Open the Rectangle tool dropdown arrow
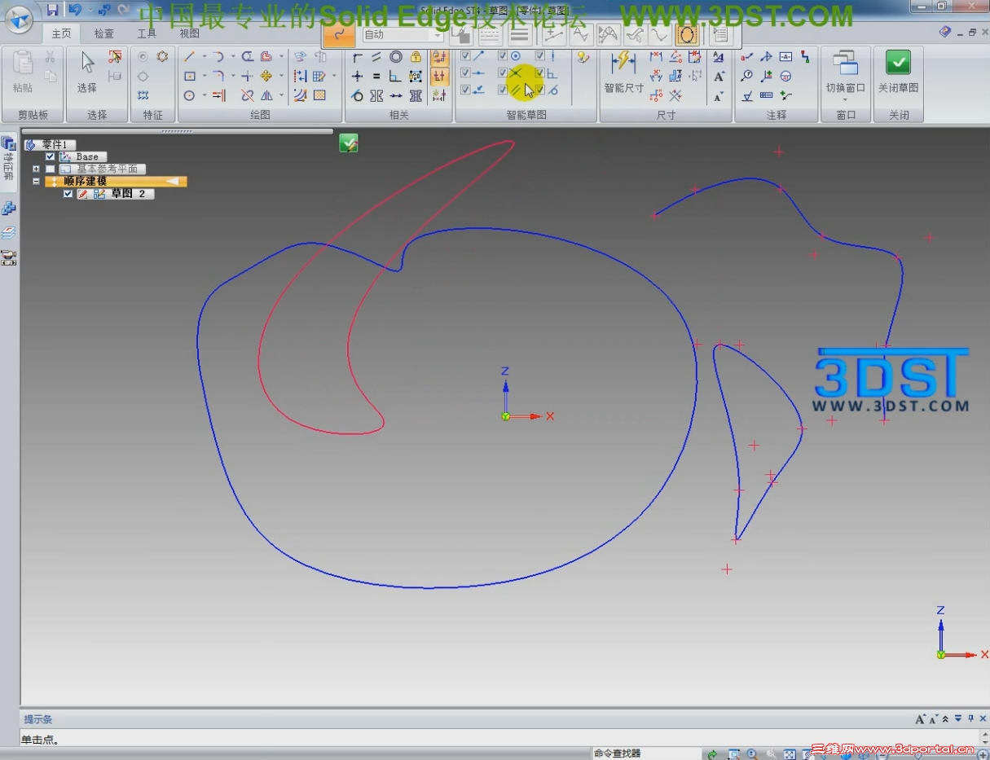This screenshot has height=760, width=990. (x=204, y=76)
